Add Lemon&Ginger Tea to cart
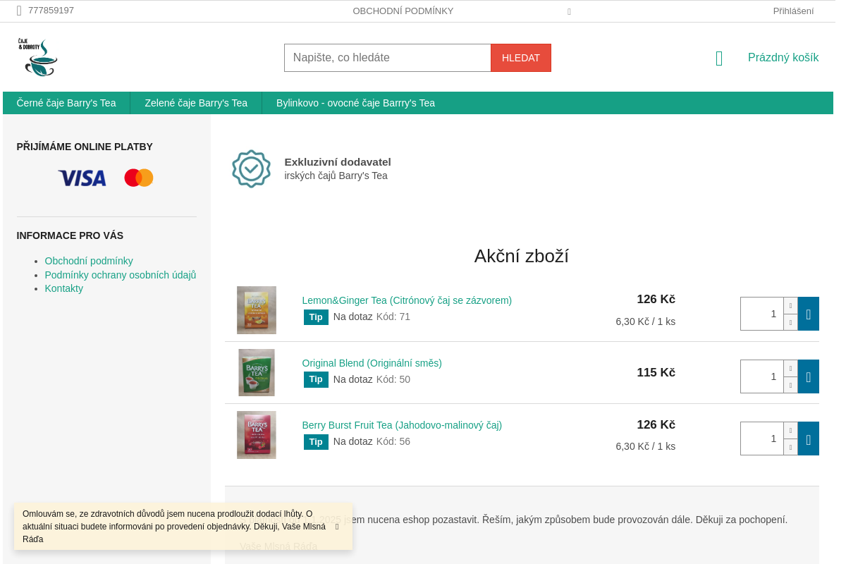 (809, 314)
